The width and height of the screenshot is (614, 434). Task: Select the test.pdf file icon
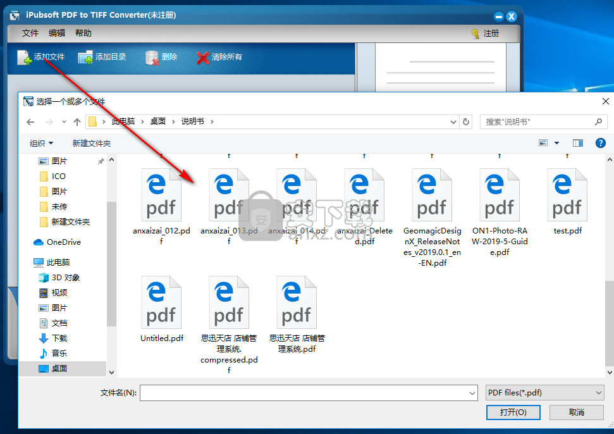[567, 195]
